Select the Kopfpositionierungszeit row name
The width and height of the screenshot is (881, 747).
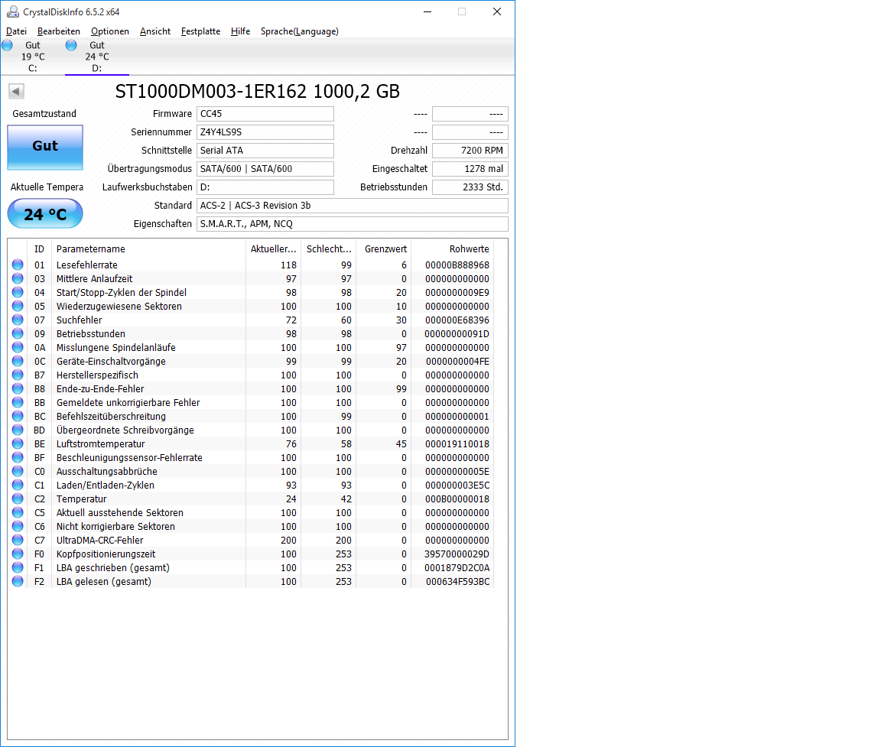click(106, 554)
